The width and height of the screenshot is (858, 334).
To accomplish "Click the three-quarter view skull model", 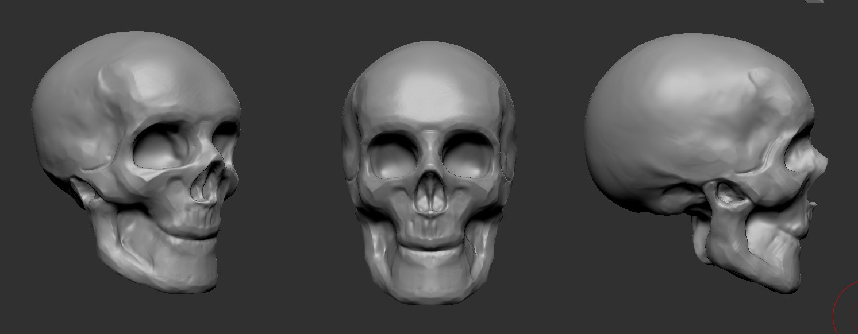I will coord(136,162).
